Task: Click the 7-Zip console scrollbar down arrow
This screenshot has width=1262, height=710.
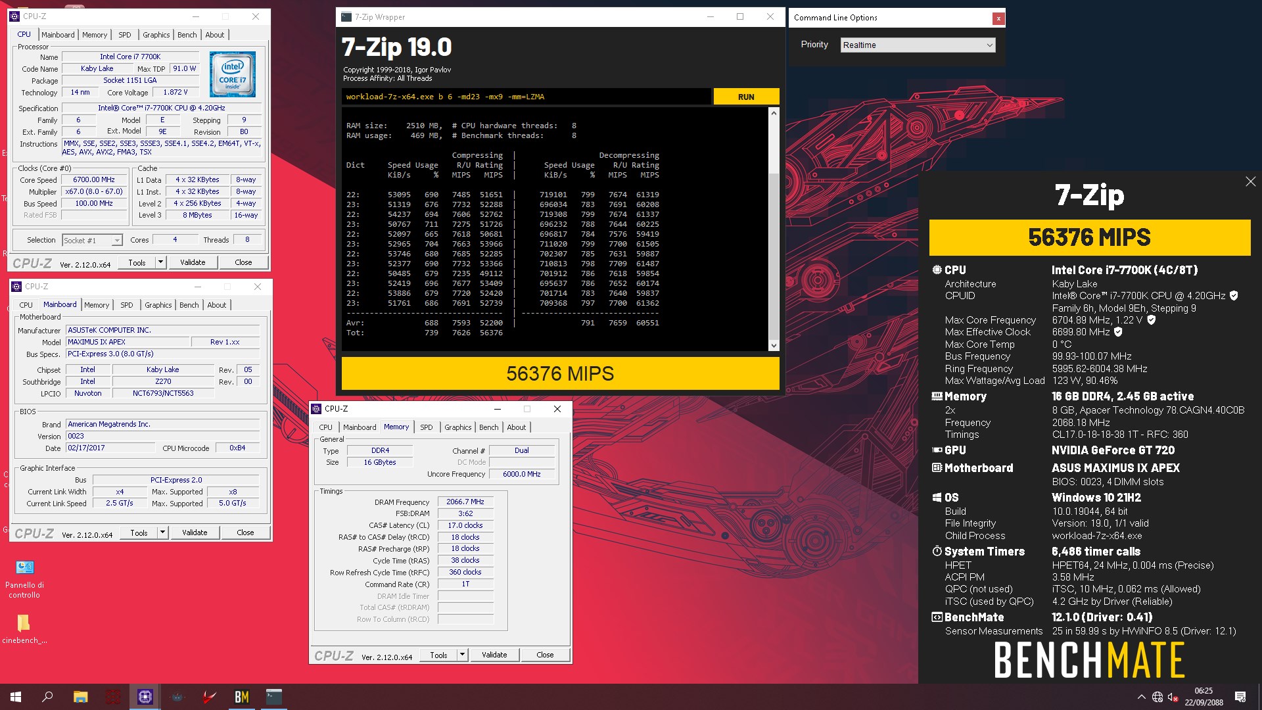Action: point(774,345)
